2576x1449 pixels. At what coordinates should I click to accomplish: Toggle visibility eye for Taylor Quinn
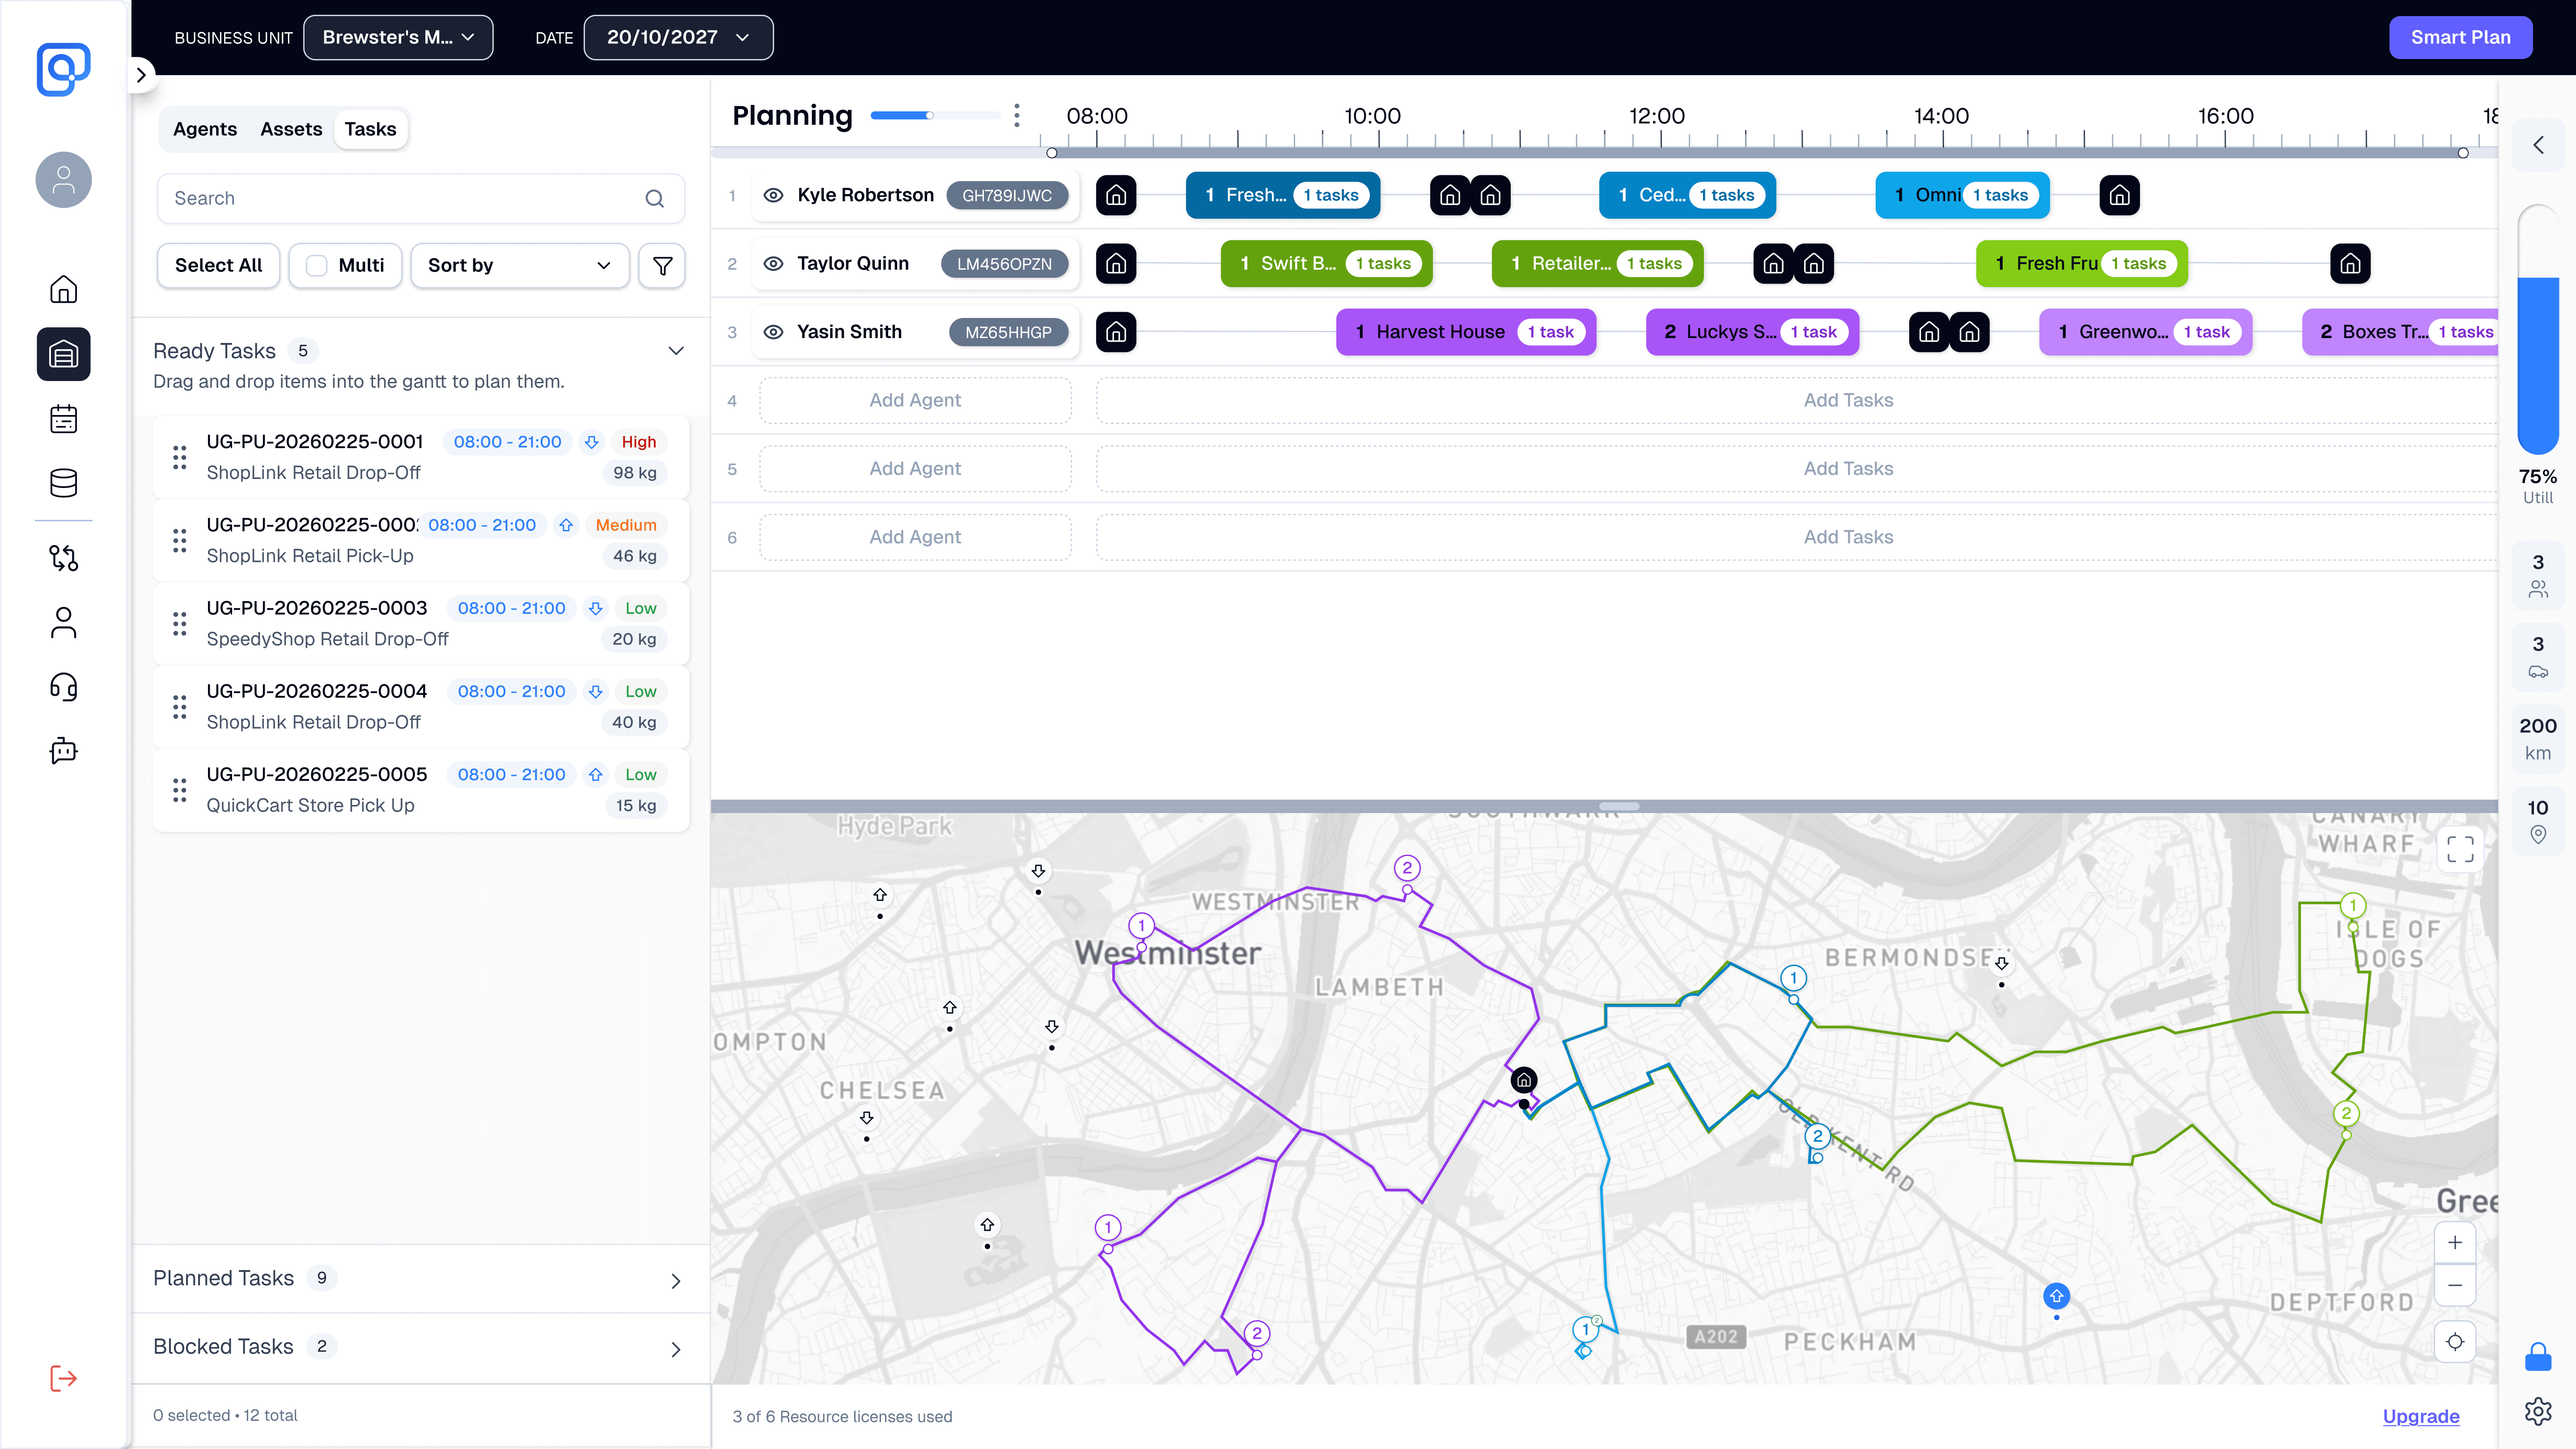[773, 264]
